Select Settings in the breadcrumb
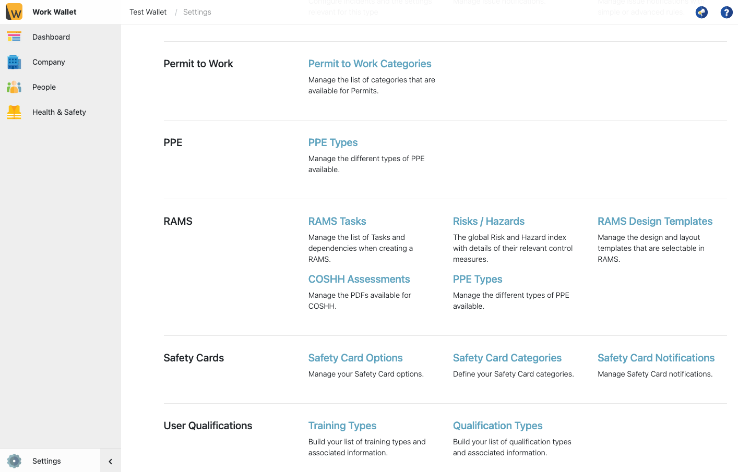The image size is (738, 472). tap(197, 11)
